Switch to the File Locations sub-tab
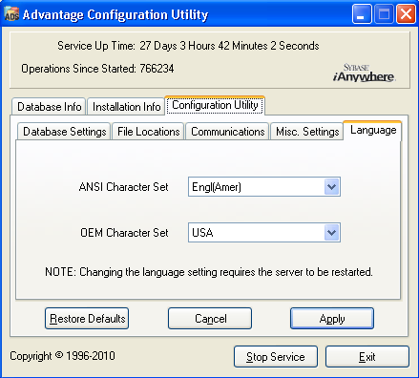Screen dimensions: 419x378 [x=148, y=132]
